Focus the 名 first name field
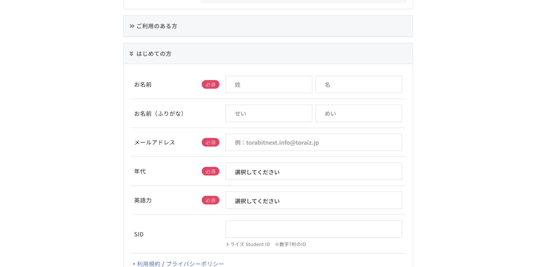The height and width of the screenshot is (267, 534). click(358, 85)
